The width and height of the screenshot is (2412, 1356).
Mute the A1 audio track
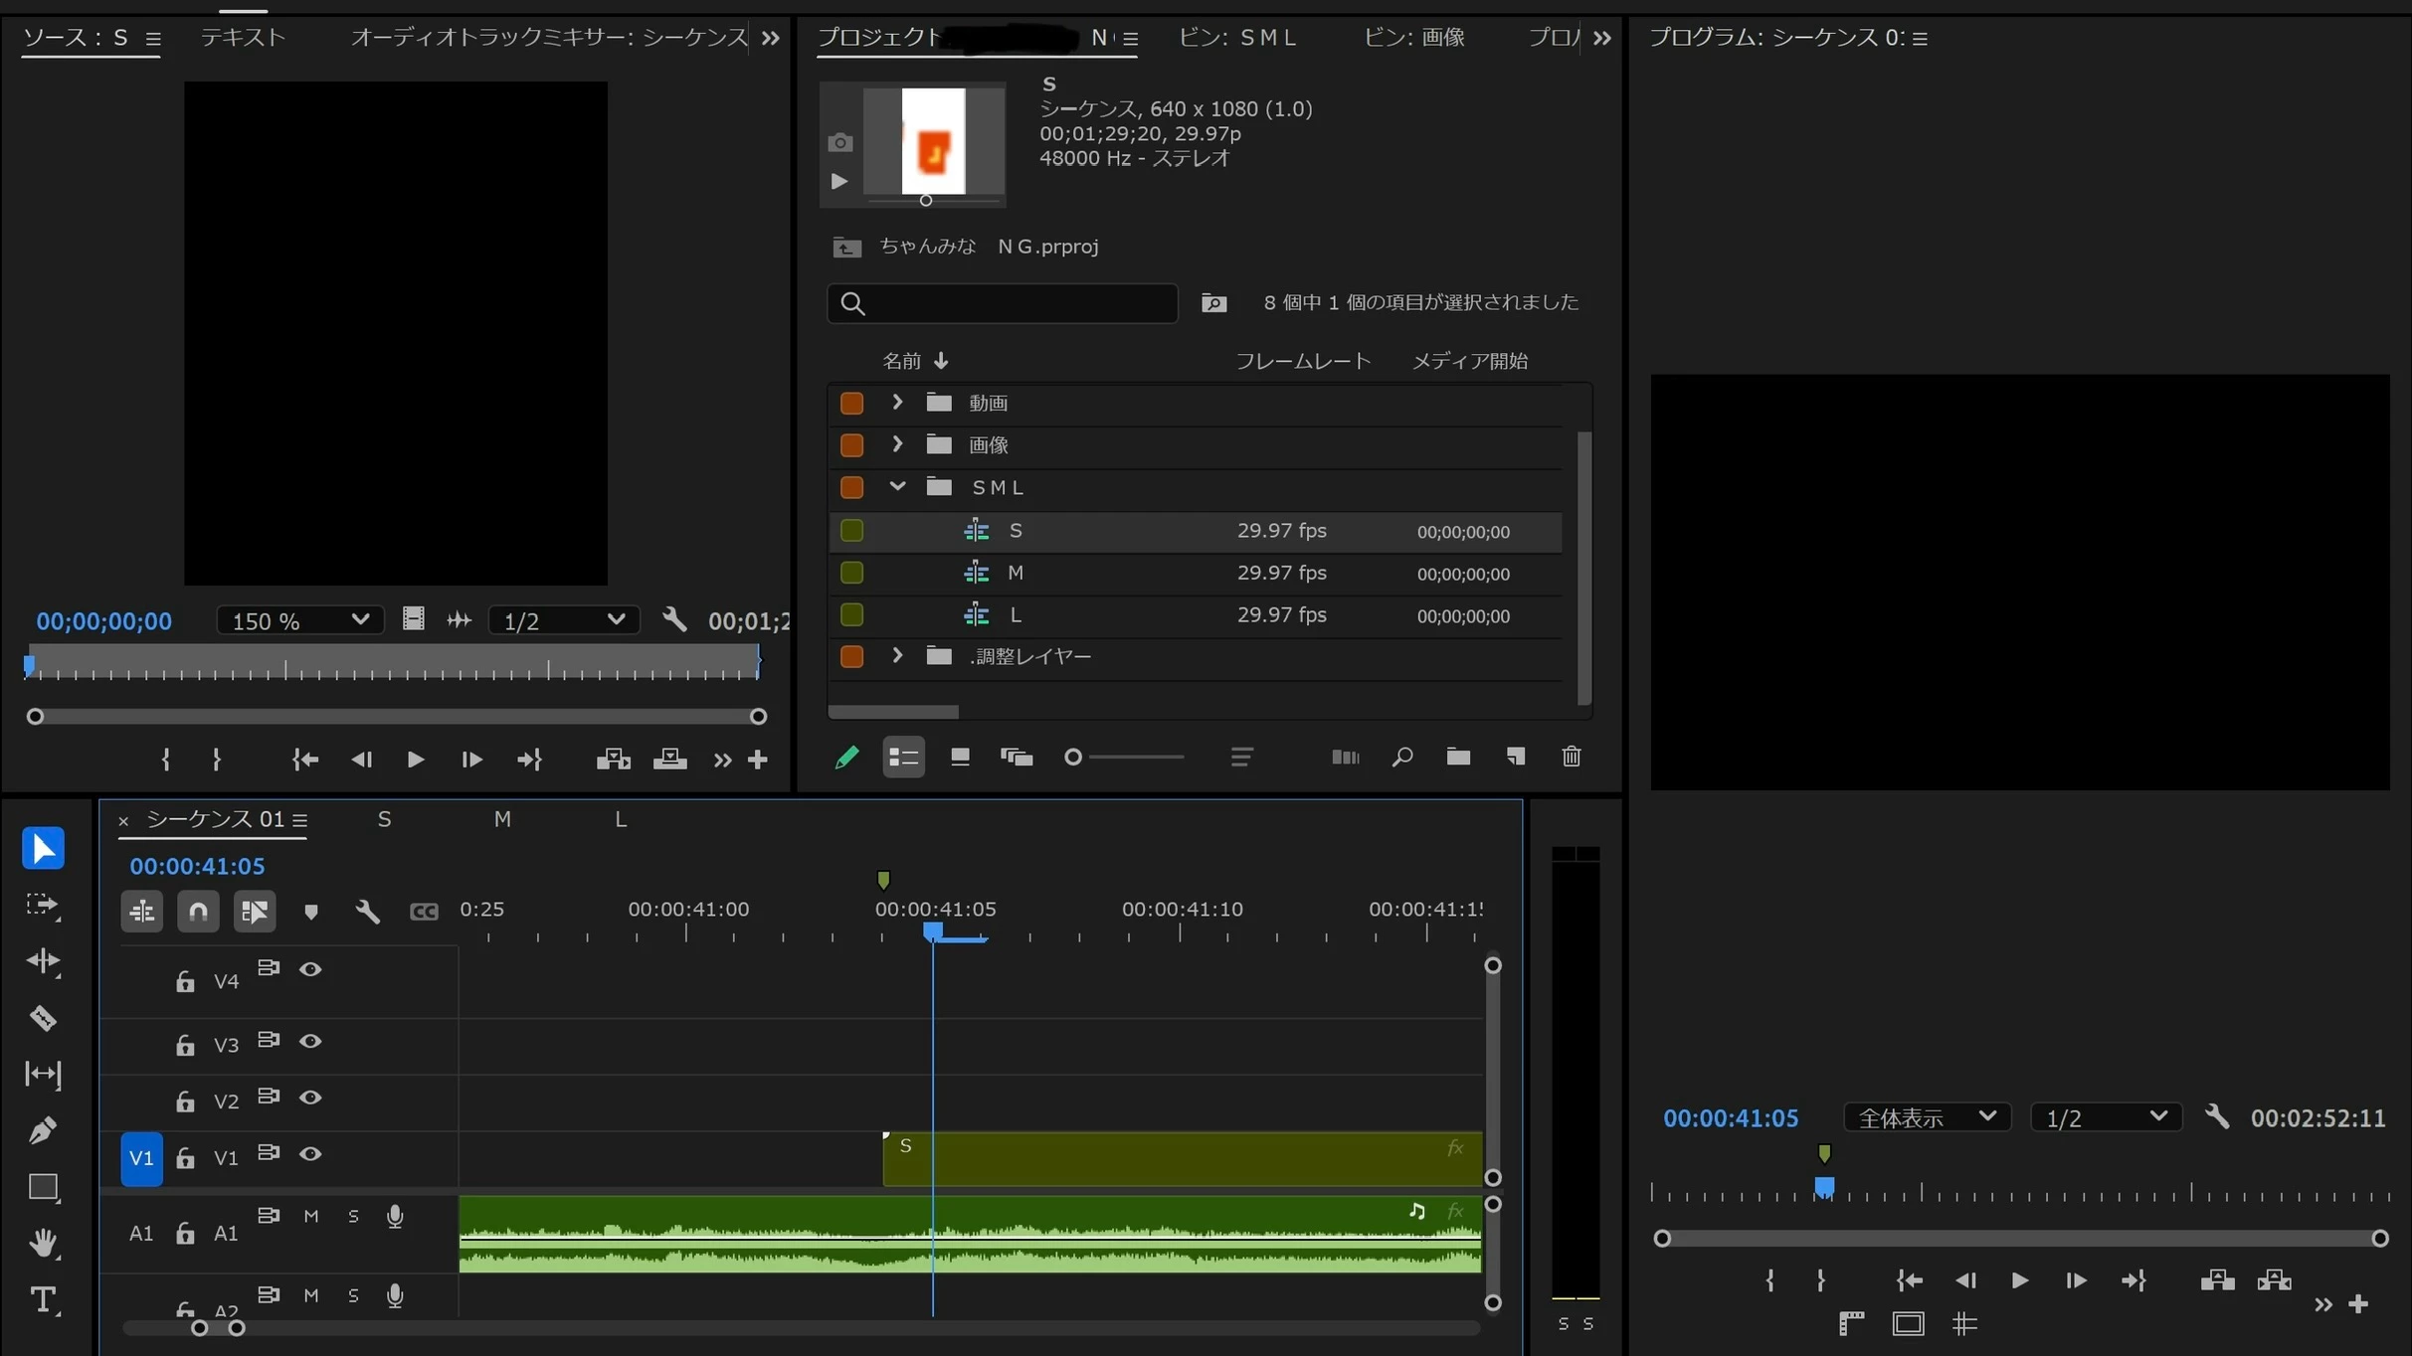311,1216
